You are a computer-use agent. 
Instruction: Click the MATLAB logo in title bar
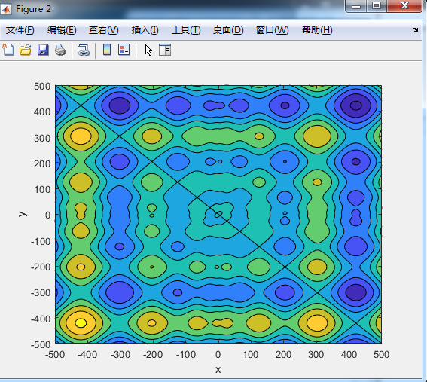[6, 9]
